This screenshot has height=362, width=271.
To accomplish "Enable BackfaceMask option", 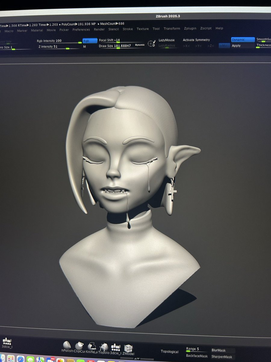I will pyautogui.click(x=197, y=356).
